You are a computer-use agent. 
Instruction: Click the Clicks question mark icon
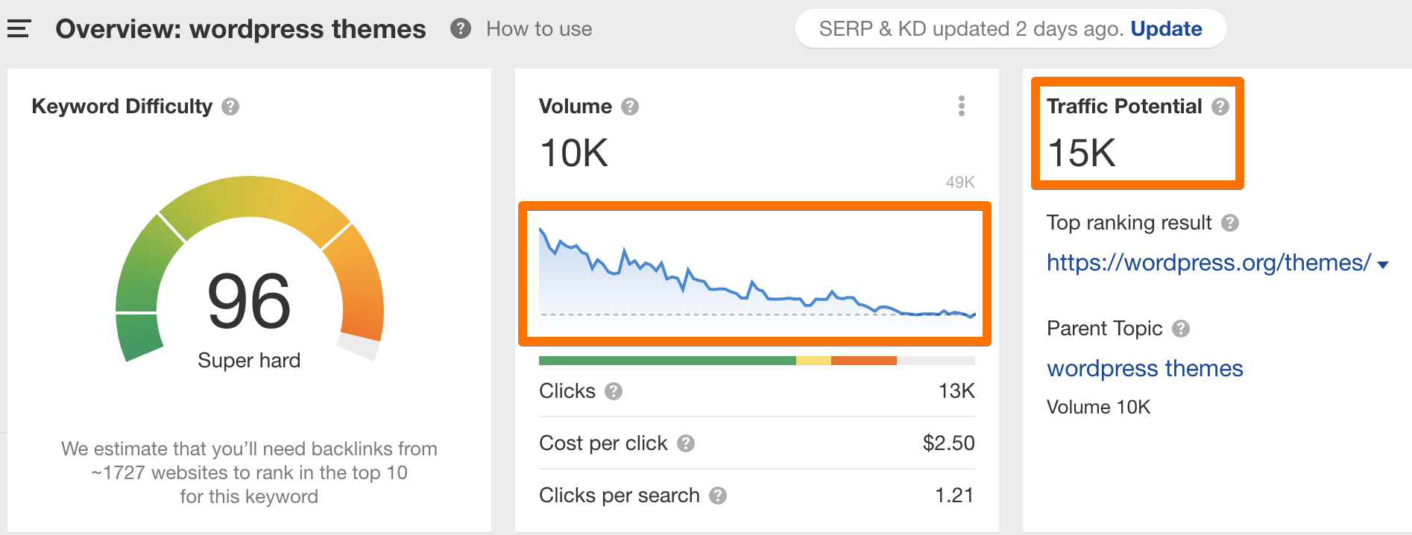point(614,391)
